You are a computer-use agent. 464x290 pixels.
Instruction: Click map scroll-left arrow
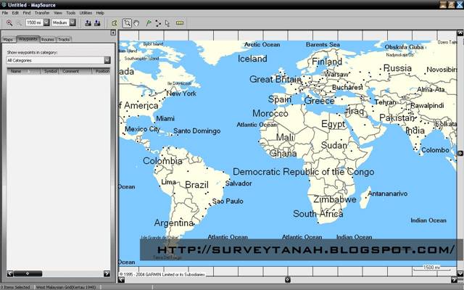pos(121,279)
